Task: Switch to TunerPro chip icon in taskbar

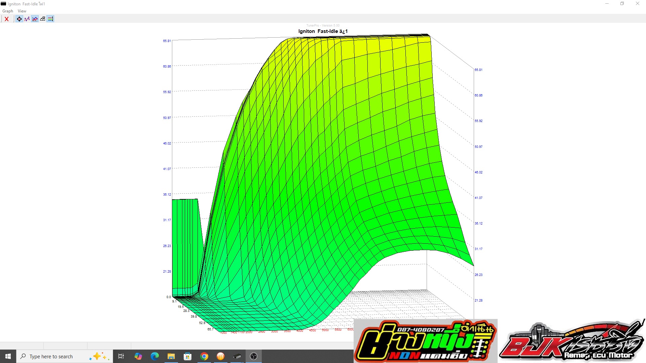Action: click(x=237, y=356)
